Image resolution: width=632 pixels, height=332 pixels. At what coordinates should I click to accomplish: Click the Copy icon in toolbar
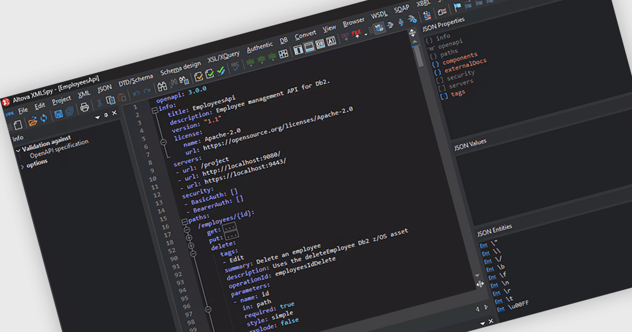[110, 100]
